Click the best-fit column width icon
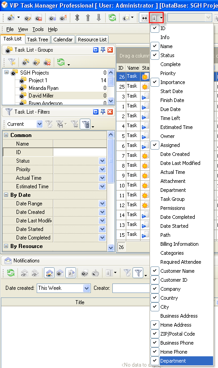The width and height of the screenshot is (218, 368). pos(145,18)
